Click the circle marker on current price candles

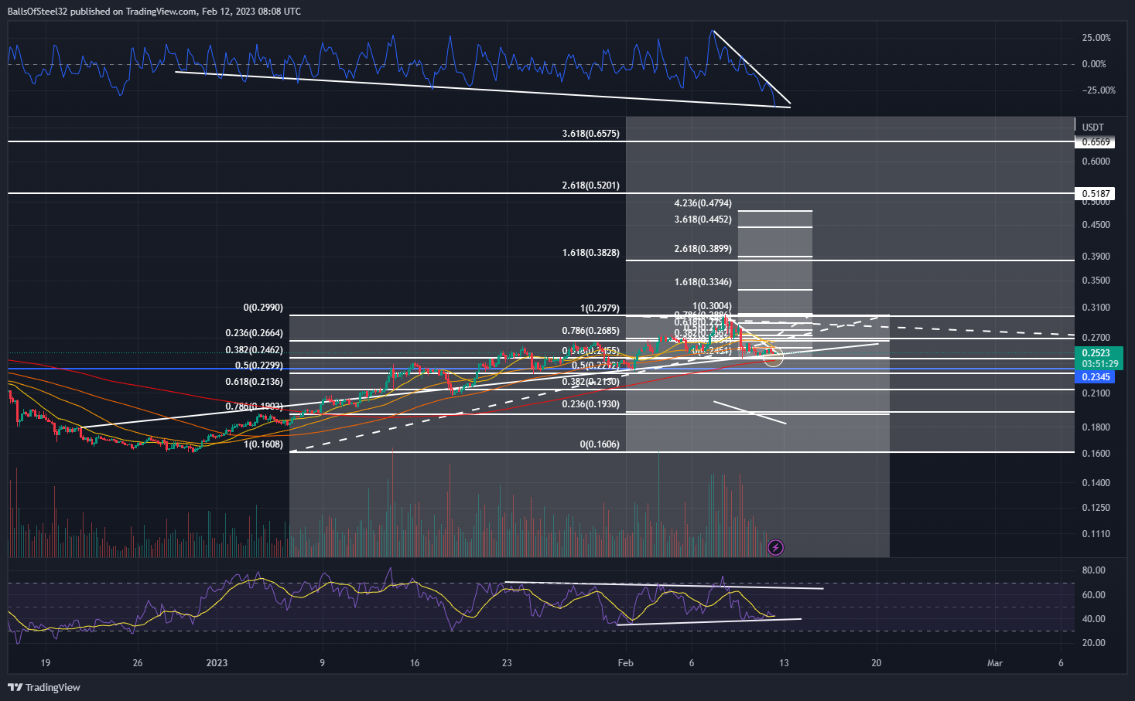tap(774, 356)
